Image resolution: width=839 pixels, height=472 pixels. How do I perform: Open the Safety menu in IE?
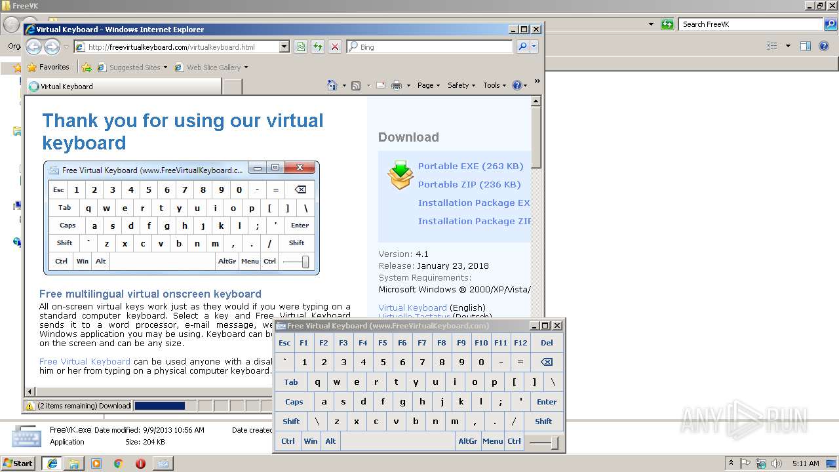click(x=461, y=85)
